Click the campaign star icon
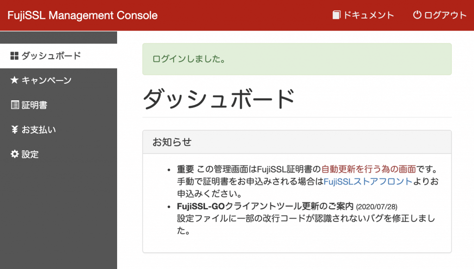474x269 pixels. (x=14, y=80)
